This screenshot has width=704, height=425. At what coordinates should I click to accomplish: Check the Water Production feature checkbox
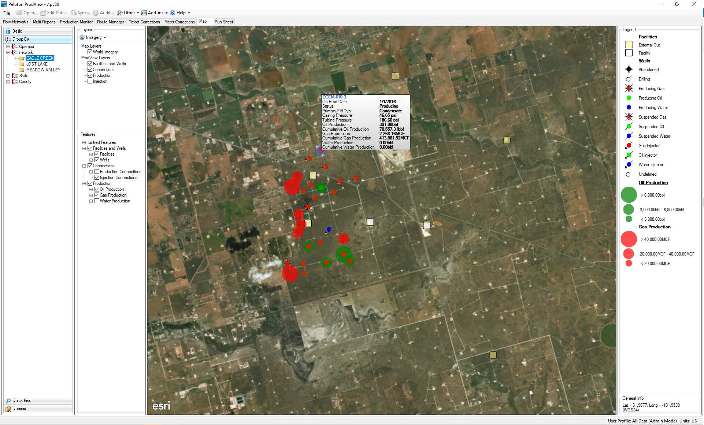pos(97,201)
